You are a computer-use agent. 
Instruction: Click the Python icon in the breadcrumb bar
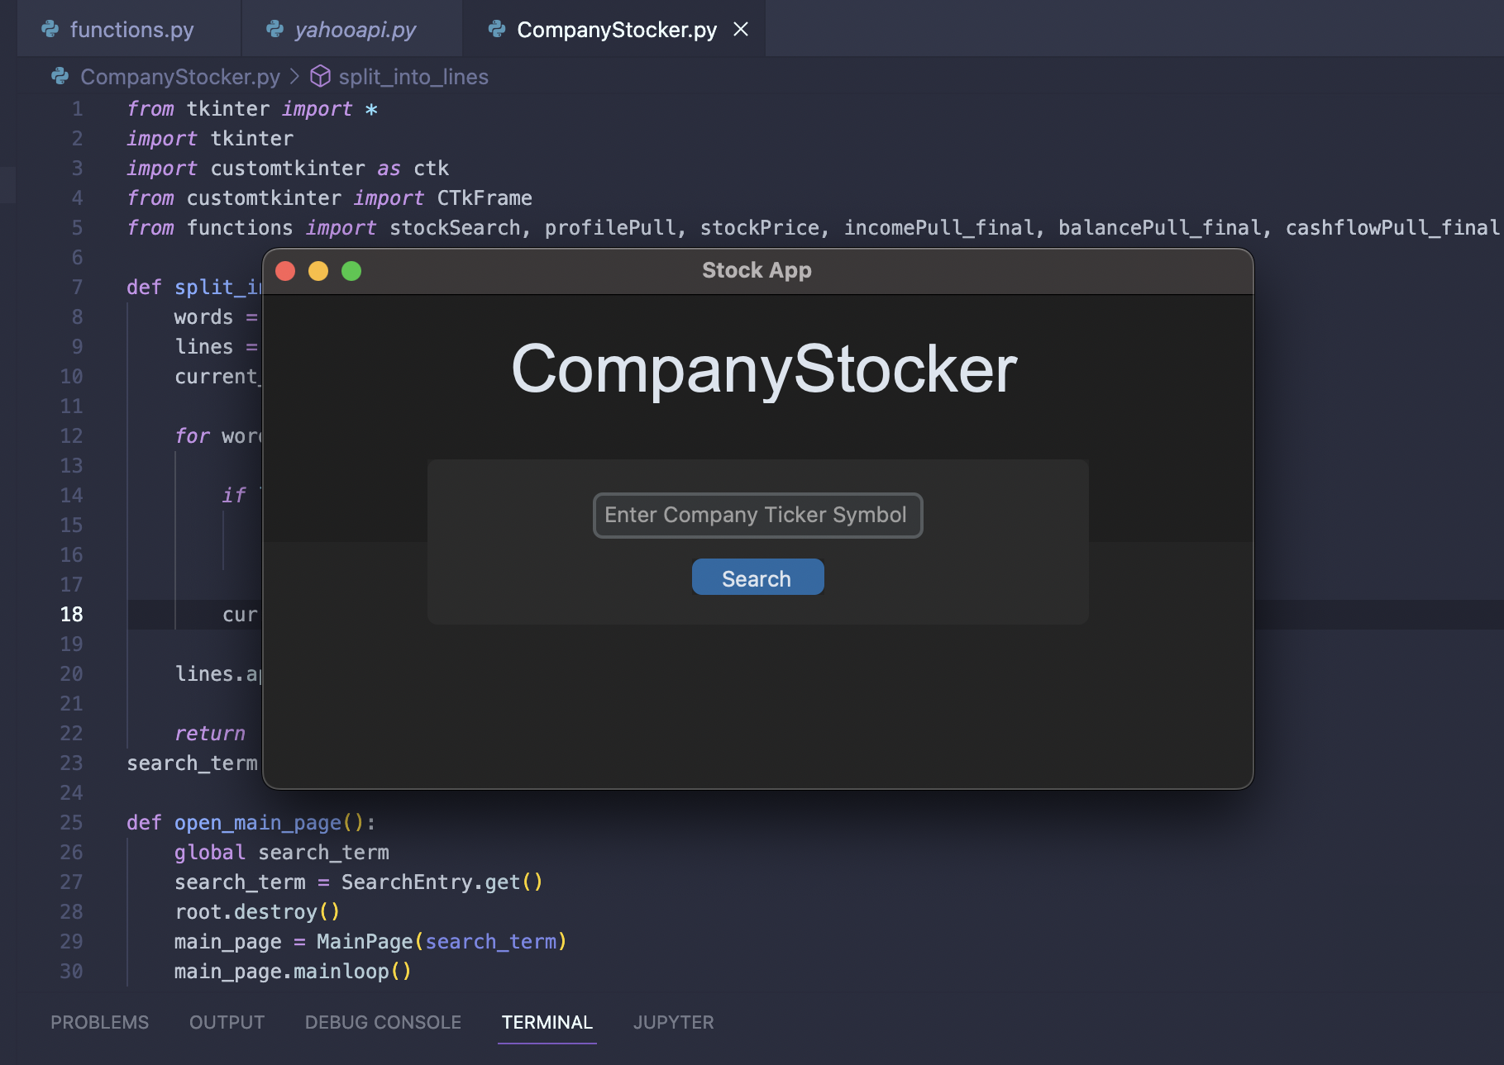58,76
